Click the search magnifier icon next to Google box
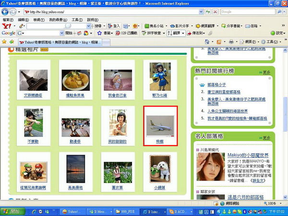288x216 pixels. pyautogui.click(x=279, y=12)
